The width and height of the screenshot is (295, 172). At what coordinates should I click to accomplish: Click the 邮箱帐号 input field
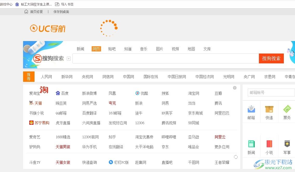pyautogui.click(x=271, y=92)
